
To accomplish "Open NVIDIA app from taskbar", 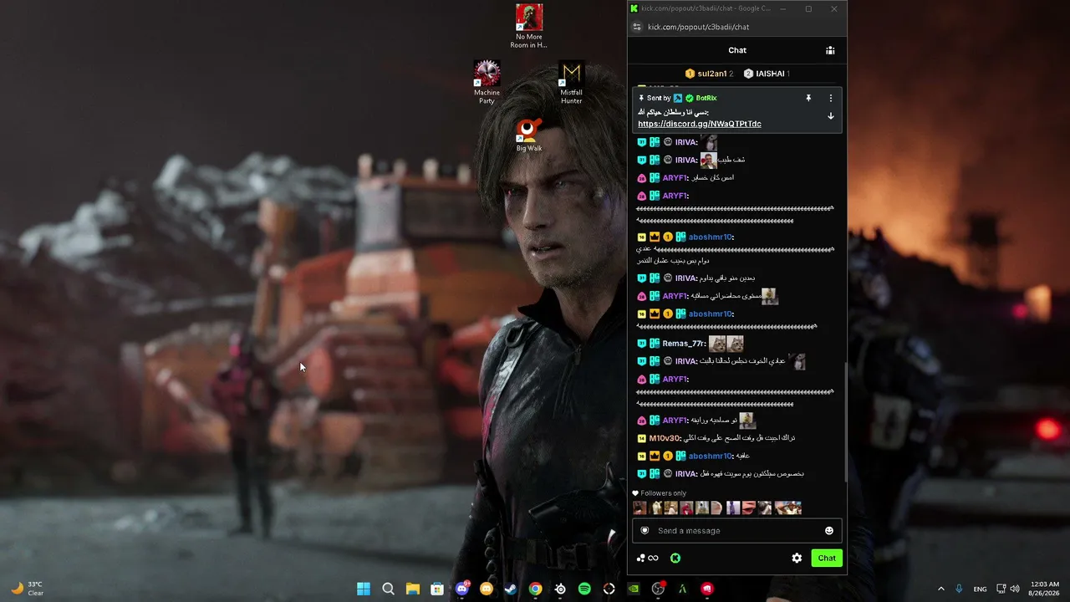I will [x=634, y=589].
